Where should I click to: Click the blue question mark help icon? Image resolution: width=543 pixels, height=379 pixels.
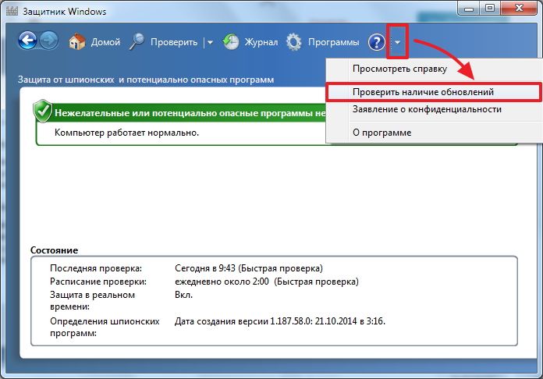(378, 42)
